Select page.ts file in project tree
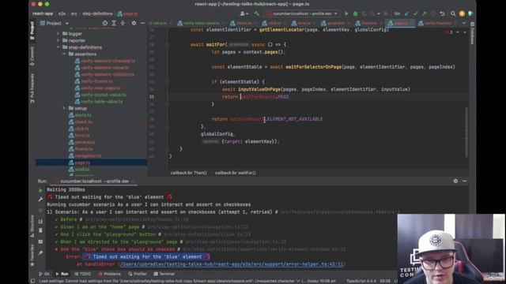Screen dimensions: 506x284 point(82,163)
